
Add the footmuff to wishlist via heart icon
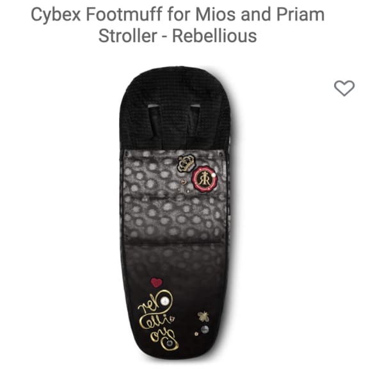pyautogui.click(x=344, y=88)
